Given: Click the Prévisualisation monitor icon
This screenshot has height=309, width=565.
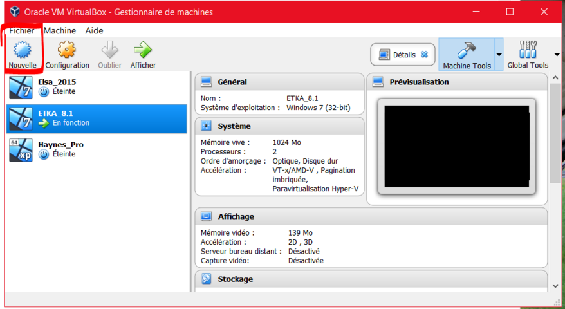Looking at the screenshot, I should [x=378, y=82].
